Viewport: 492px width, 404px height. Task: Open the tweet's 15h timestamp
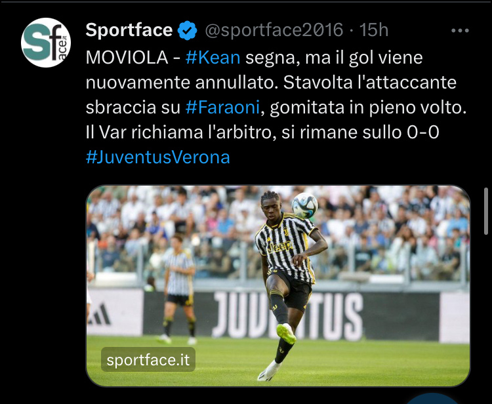(x=374, y=30)
